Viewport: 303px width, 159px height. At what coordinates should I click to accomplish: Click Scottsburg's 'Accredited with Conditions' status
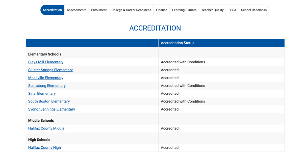(183, 86)
